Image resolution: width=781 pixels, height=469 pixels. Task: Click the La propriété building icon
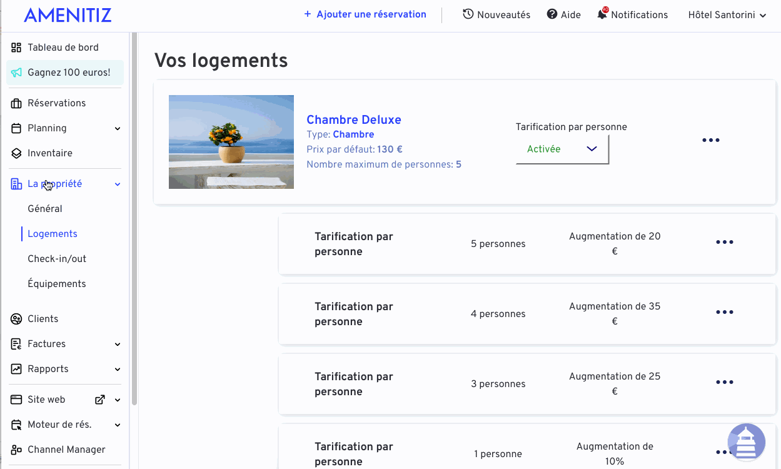coord(16,184)
